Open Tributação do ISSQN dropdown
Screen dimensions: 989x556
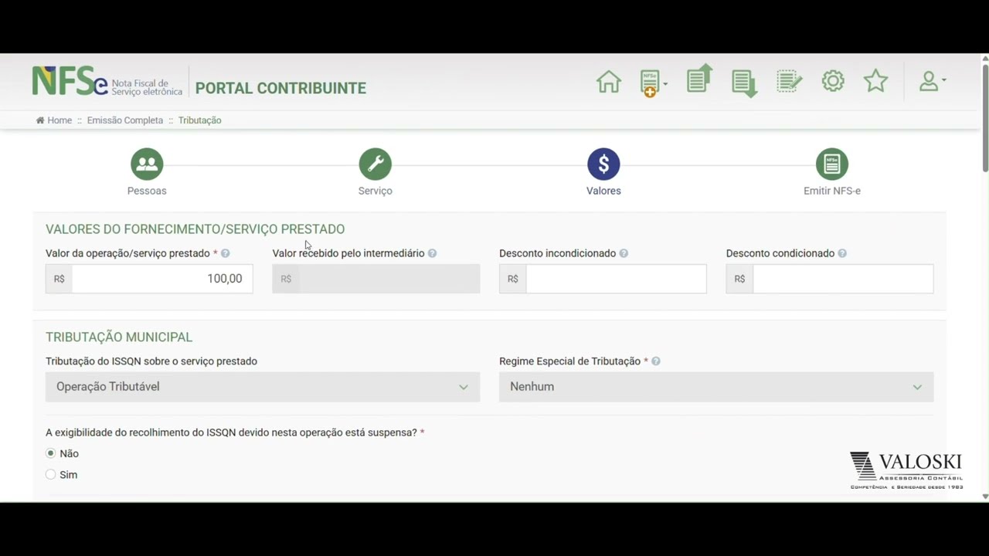(263, 387)
